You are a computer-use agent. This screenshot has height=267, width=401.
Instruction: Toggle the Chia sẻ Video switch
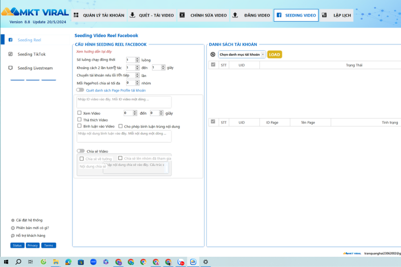coord(80,151)
